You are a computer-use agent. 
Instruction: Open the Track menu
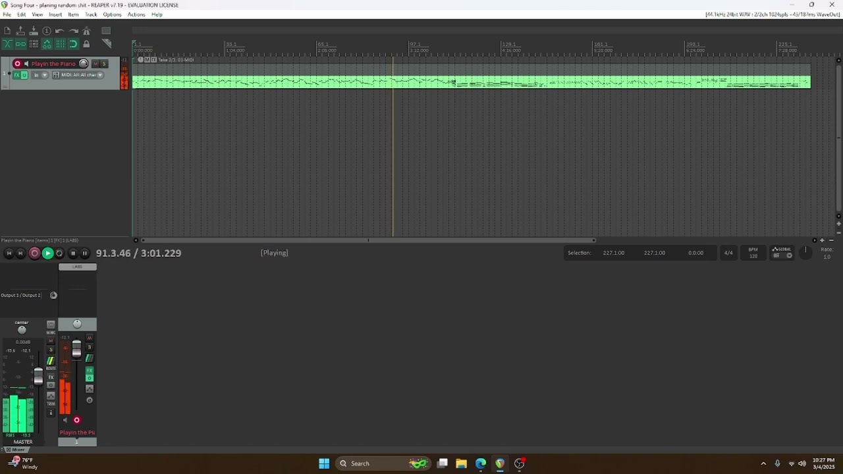coord(91,14)
